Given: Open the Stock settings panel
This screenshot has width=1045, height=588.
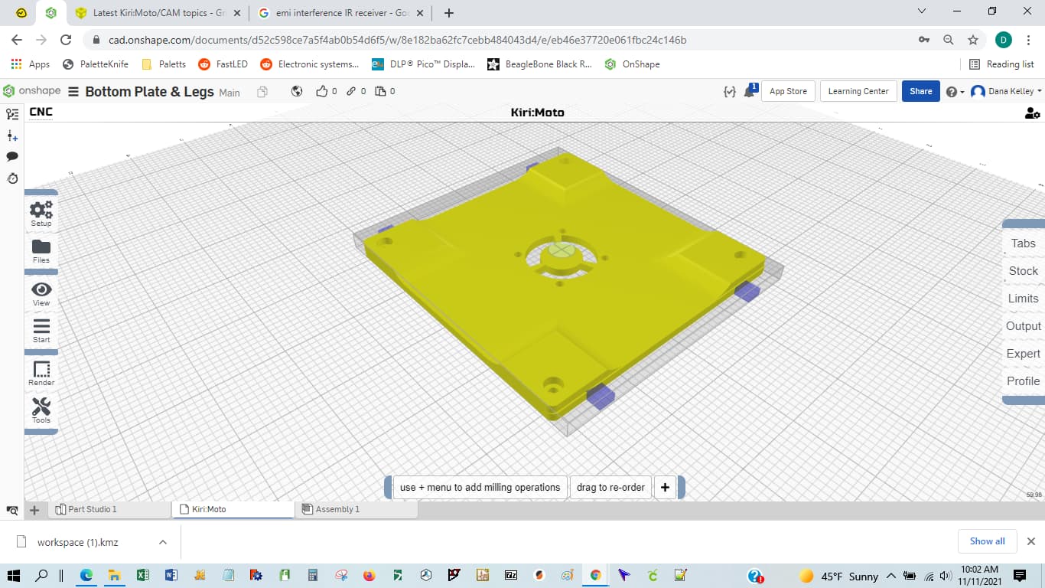Looking at the screenshot, I should click(x=1023, y=271).
